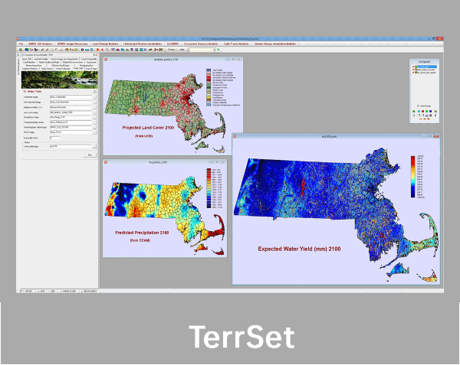Screen dimensions: 460x365
Task: Toggle visibility of third Composer layer
Action: pos(413,73)
